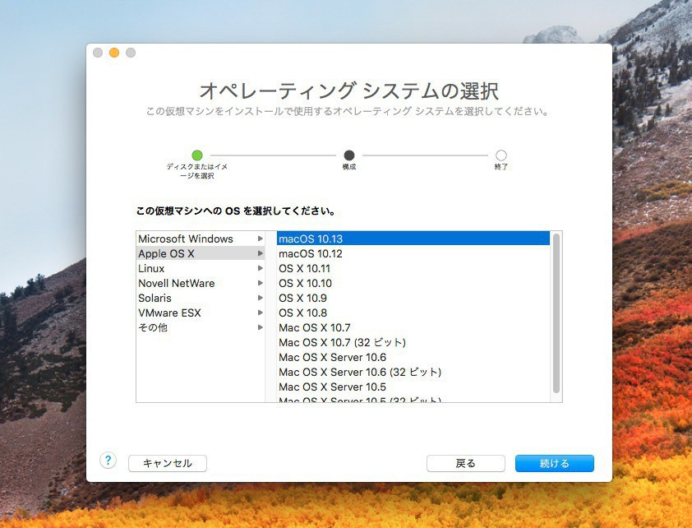
Task: Click the OS version list scrollbar
Action: 556,313
